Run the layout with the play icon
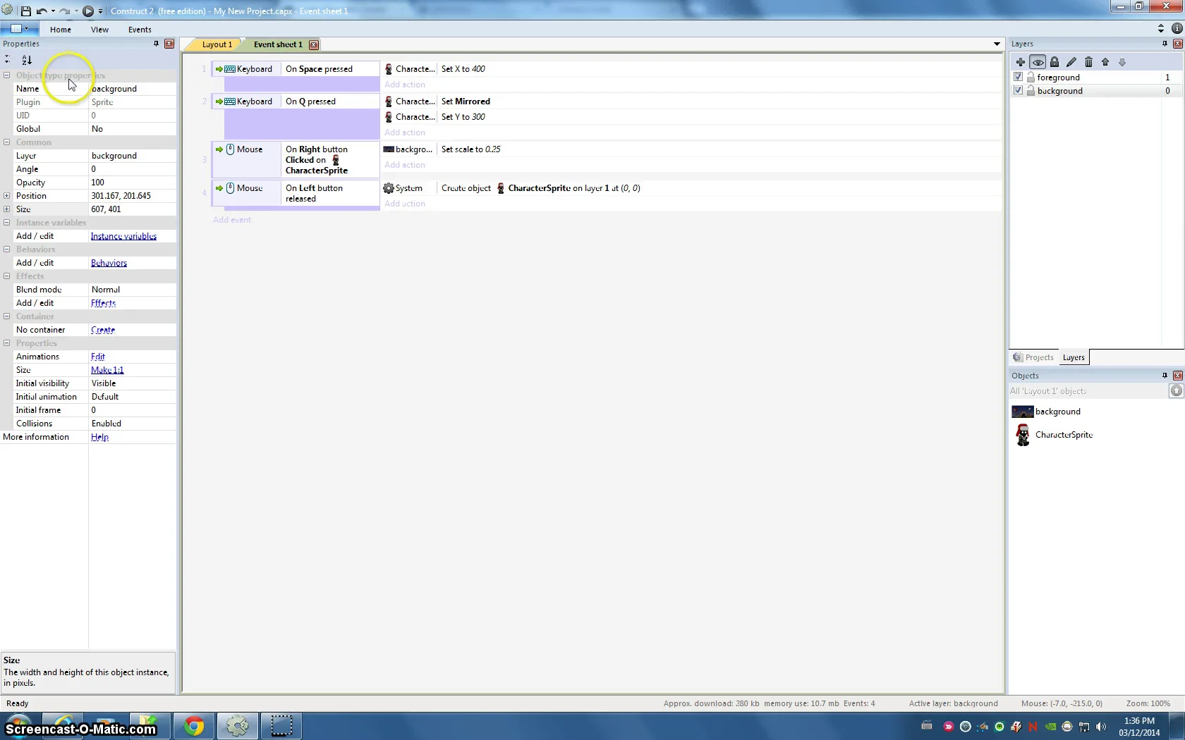 [x=88, y=11]
